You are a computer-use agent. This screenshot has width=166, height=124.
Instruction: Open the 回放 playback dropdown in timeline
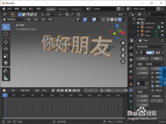click(x=14, y=91)
